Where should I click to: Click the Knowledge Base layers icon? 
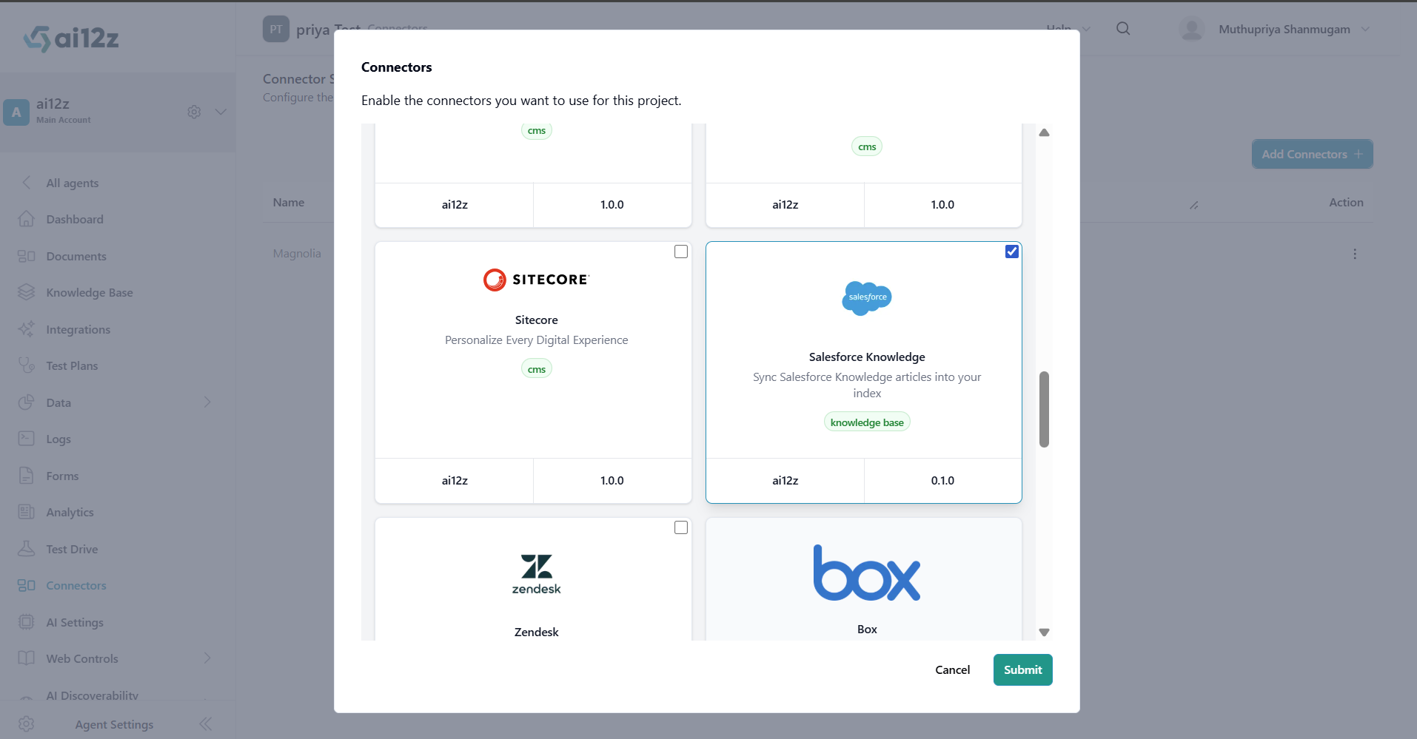point(27,292)
